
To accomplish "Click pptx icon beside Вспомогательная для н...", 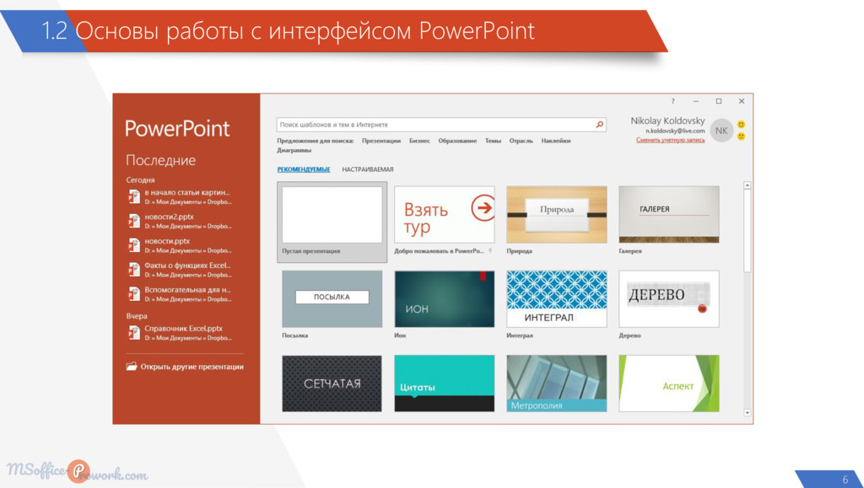I will [134, 294].
